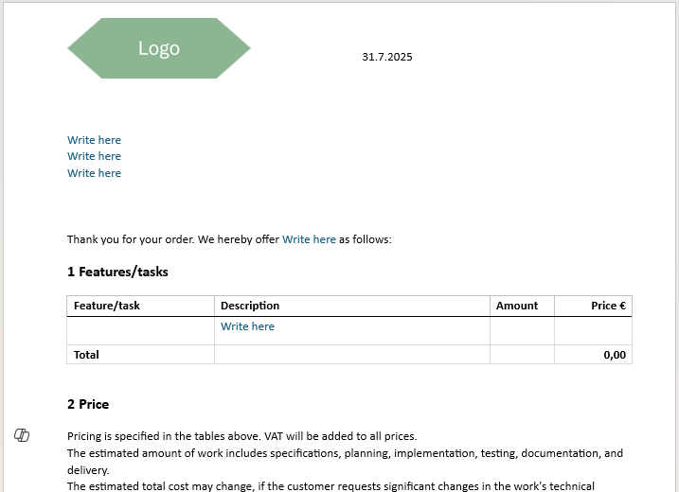This screenshot has height=492, width=679.
Task: Click the "Description" column header cell
Action: [x=250, y=306]
